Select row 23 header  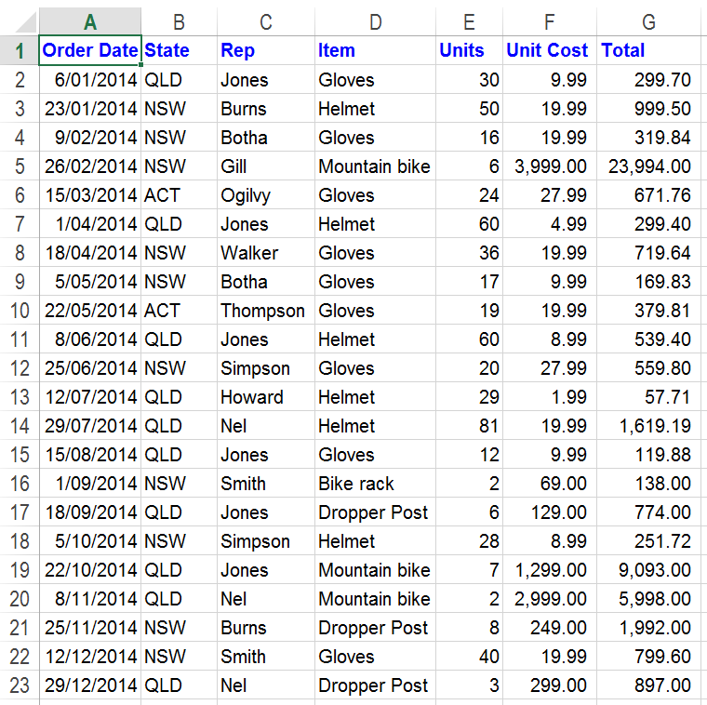[x=20, y=685]
